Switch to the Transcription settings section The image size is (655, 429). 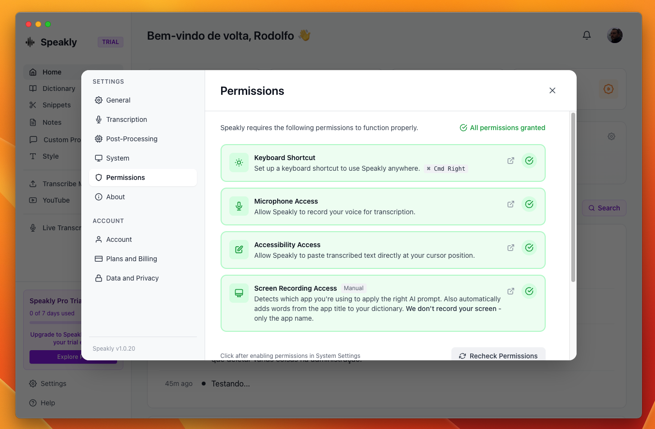tap(126, 119)
